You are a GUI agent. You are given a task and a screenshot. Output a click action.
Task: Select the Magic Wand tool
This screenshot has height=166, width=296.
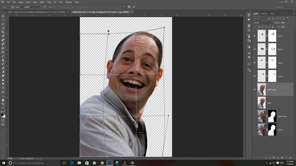3,28
